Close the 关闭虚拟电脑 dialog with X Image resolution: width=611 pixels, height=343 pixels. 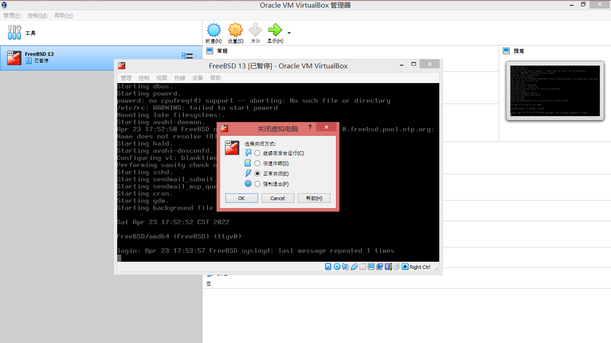[x=327, y=127]
